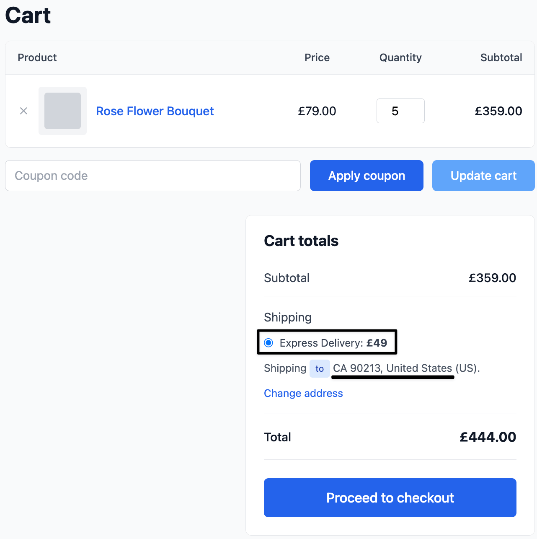Image resolution: width=537 pixels, height=539 pixels.
Task: Click the £444.00 total amount
Action: pos(488,437)
